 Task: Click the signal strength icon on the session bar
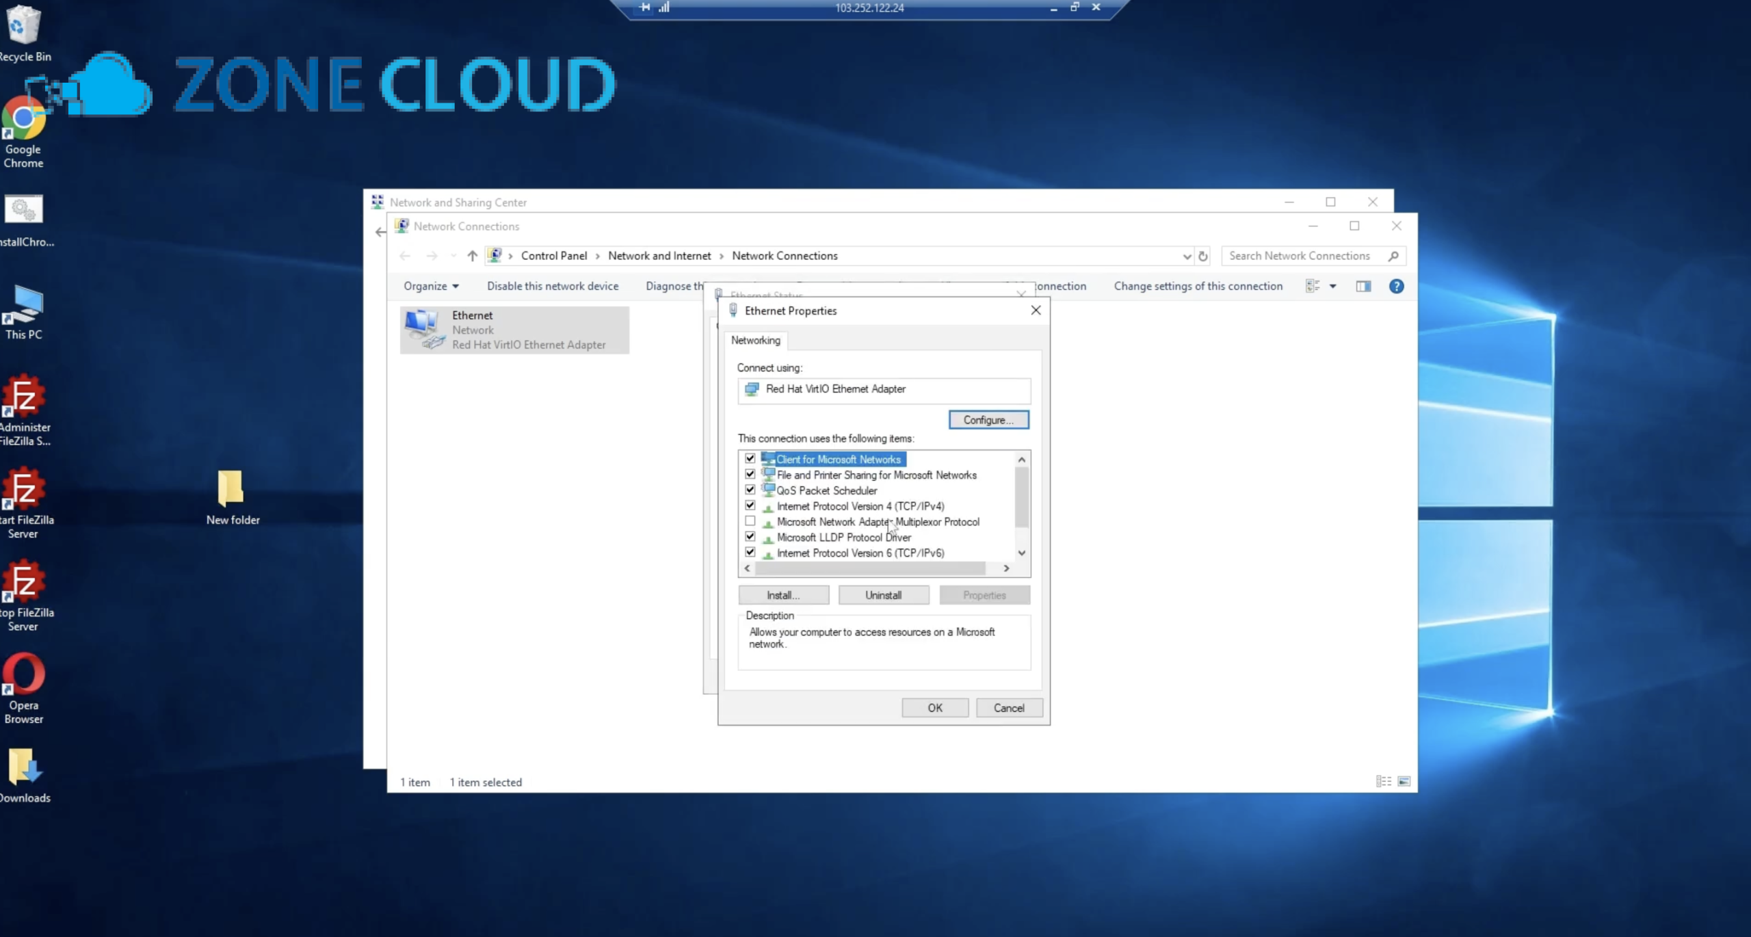664,8
